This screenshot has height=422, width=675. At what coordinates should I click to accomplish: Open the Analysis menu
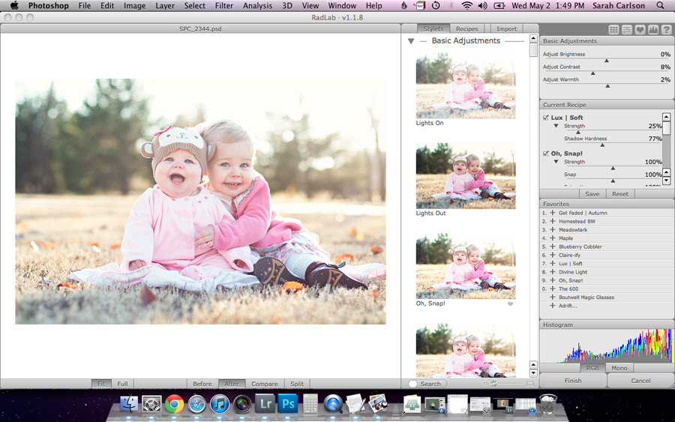[x=257, y=5]
